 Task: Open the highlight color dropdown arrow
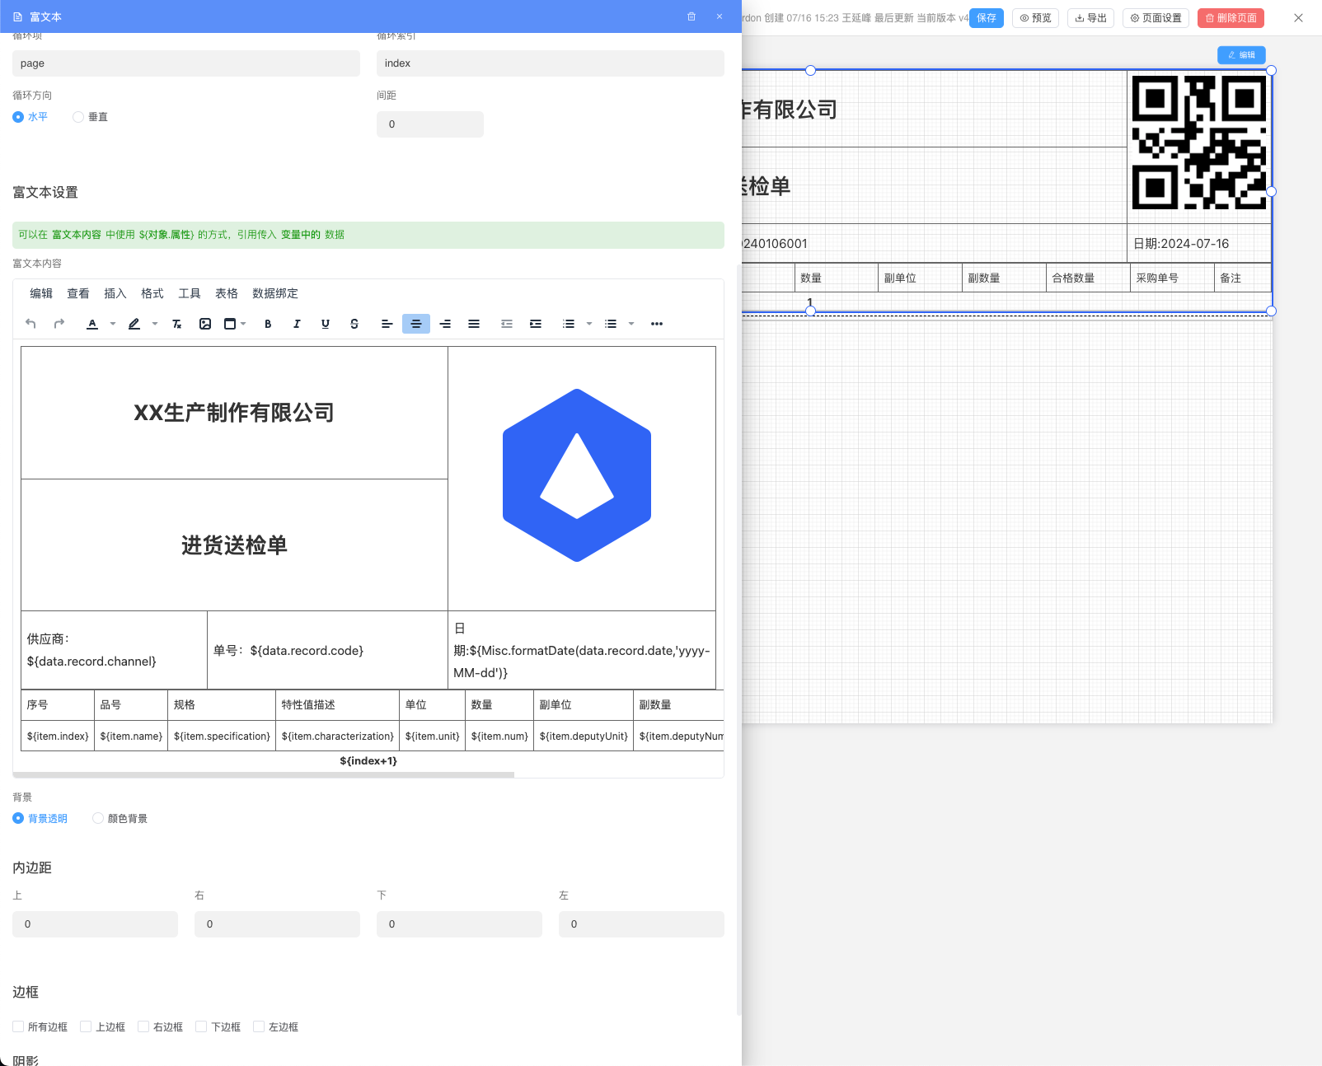(x=154, y=323)
